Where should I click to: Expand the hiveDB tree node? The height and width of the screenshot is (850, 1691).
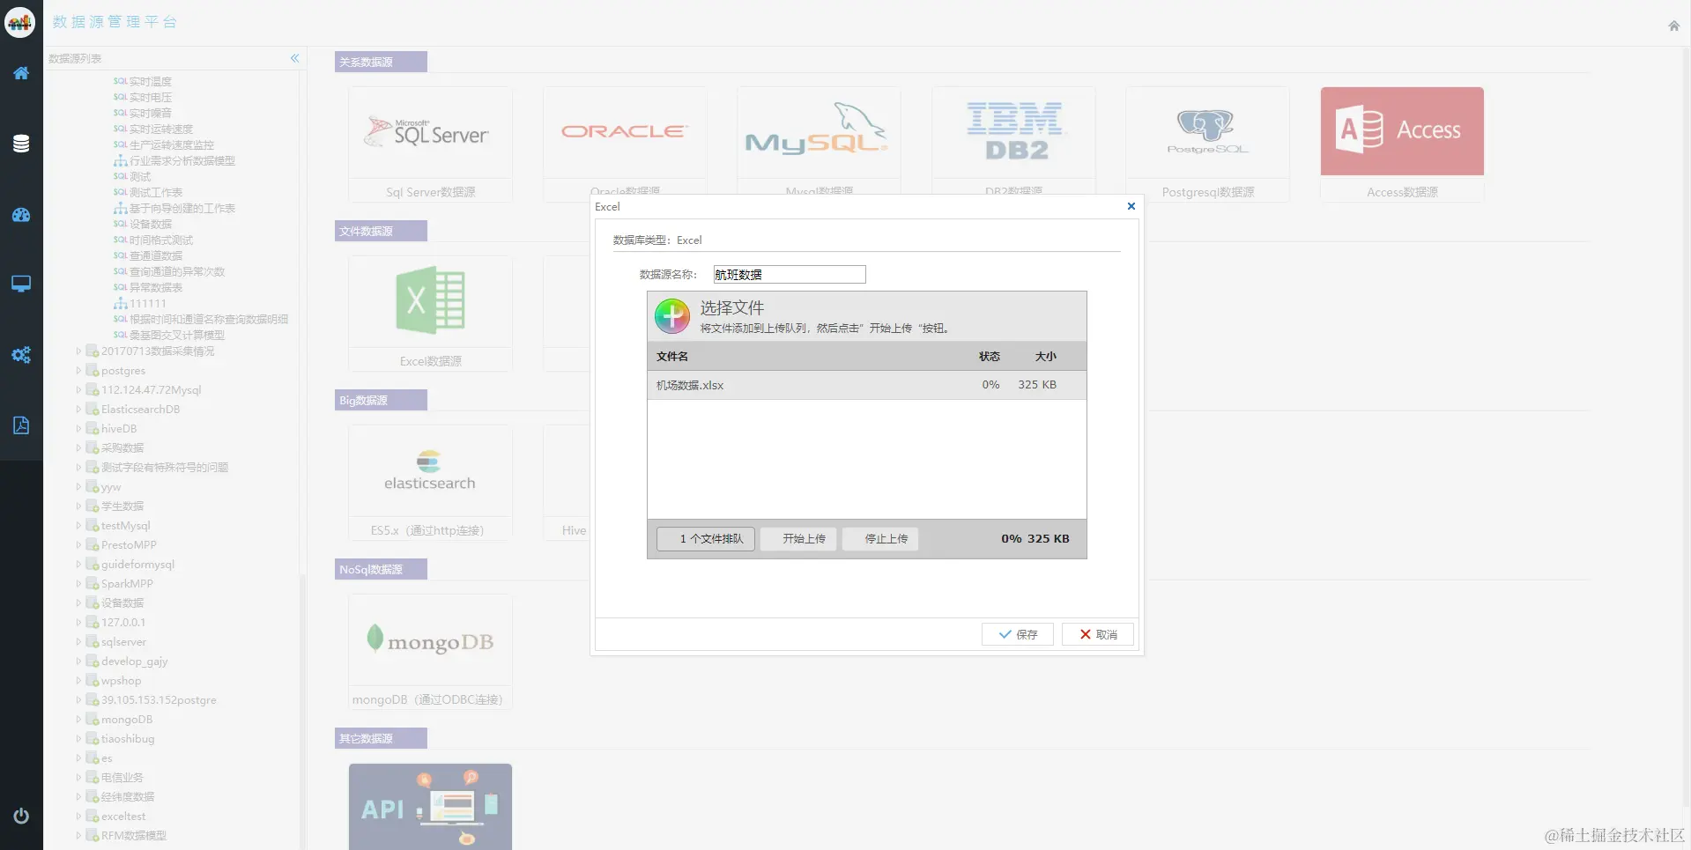pos(78,429)
